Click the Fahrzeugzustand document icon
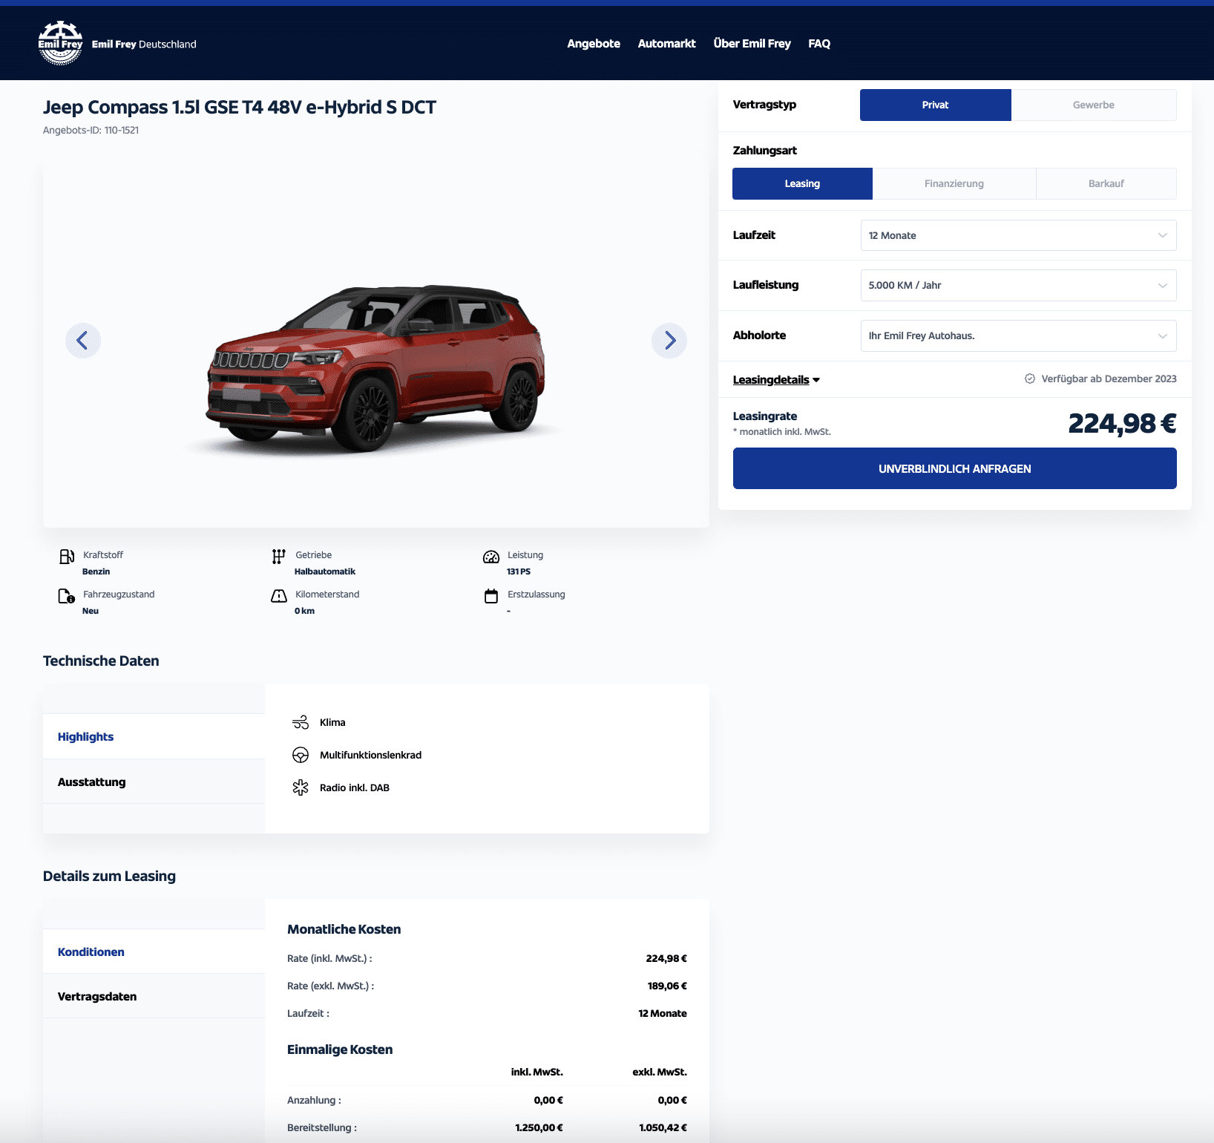 click(67, 596)
